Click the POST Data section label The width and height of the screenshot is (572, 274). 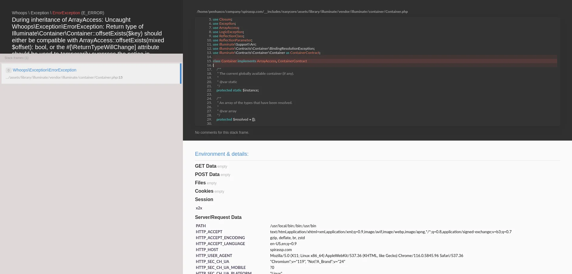pos(207,175)
